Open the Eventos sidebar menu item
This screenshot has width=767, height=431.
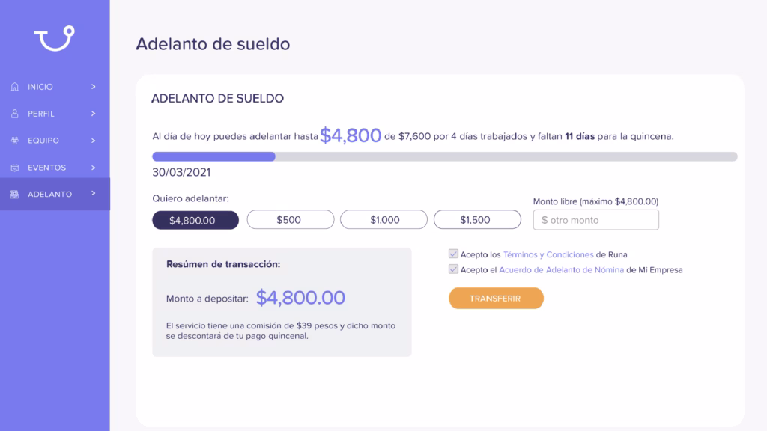(55, 168)
